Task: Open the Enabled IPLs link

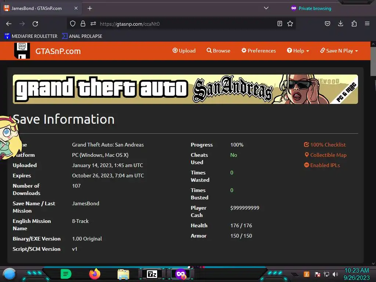Action: 322,165
